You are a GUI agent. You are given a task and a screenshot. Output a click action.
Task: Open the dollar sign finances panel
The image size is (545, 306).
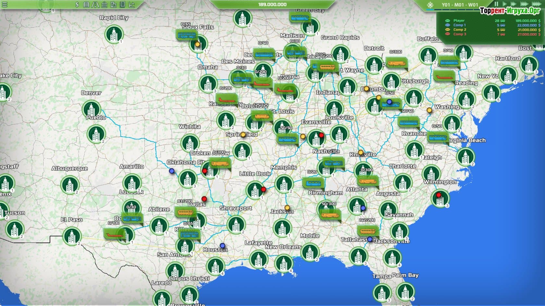coord(77,5)
